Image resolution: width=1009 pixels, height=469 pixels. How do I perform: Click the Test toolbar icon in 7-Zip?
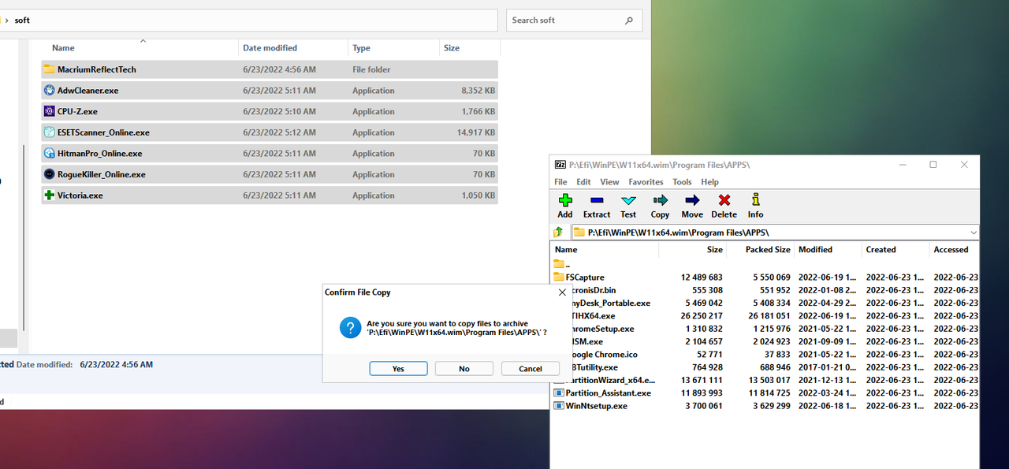[628, 200]
